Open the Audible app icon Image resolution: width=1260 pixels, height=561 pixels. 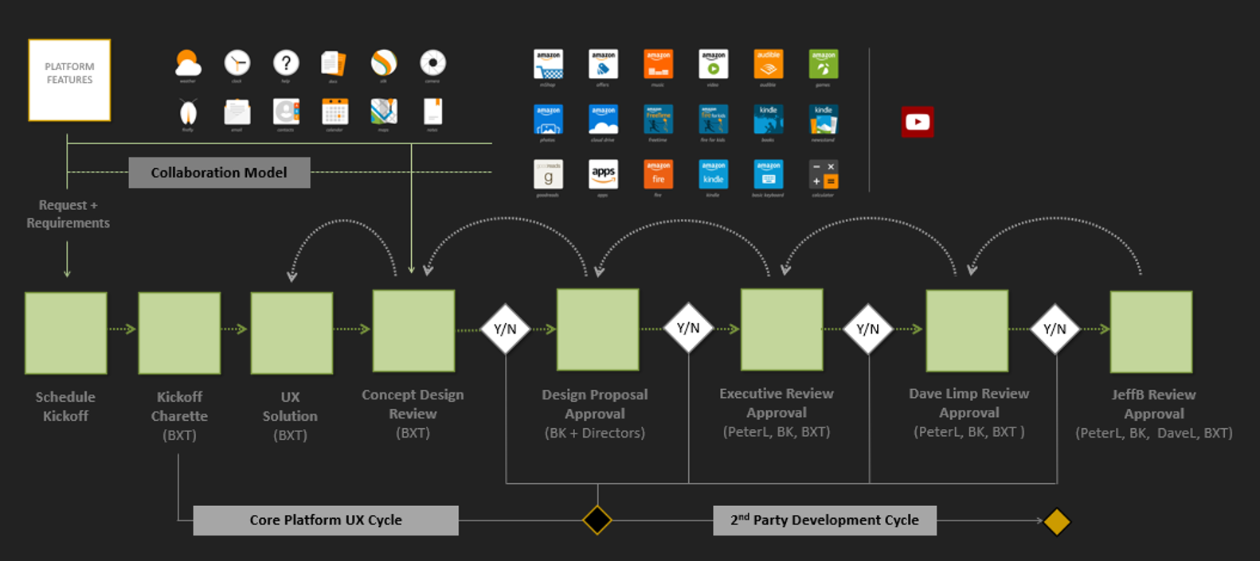768,64
